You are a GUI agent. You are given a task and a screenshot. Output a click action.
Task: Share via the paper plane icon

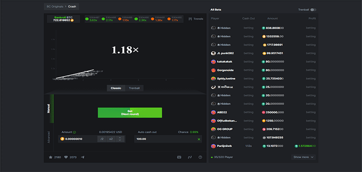(83, 157)
